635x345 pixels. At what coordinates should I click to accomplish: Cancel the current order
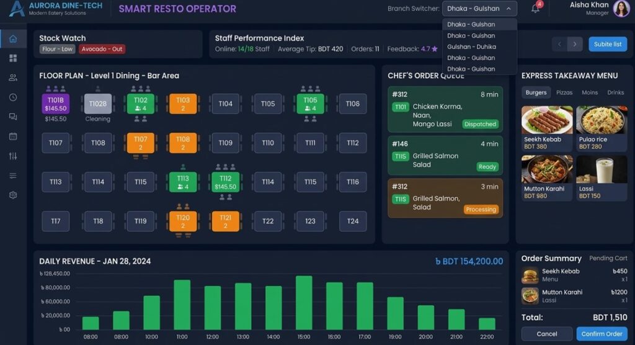coord(547,334)
